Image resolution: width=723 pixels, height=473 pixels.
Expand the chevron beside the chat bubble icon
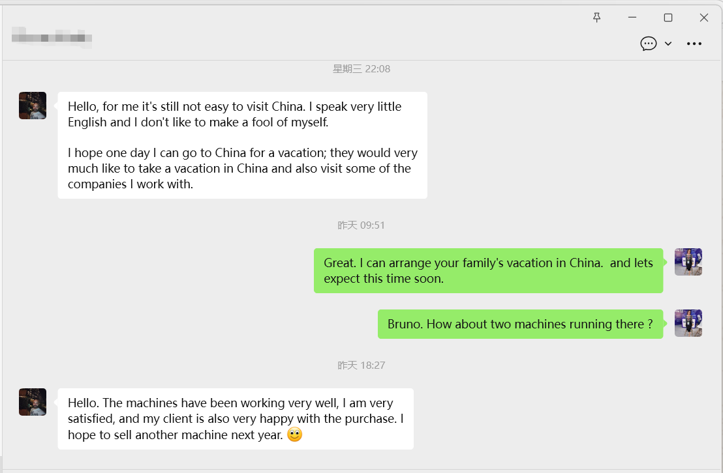668,44
